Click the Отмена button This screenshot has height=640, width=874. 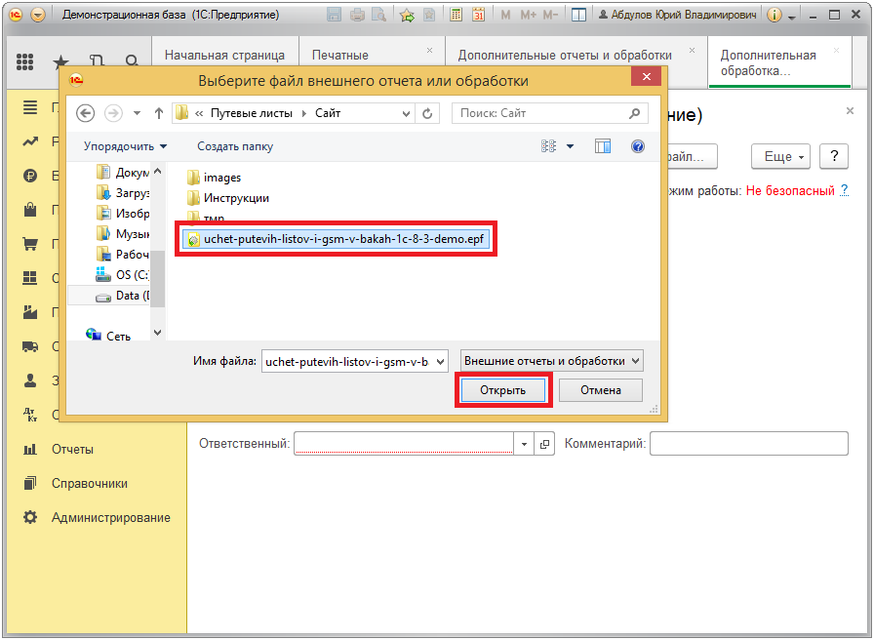pos(601,390)
